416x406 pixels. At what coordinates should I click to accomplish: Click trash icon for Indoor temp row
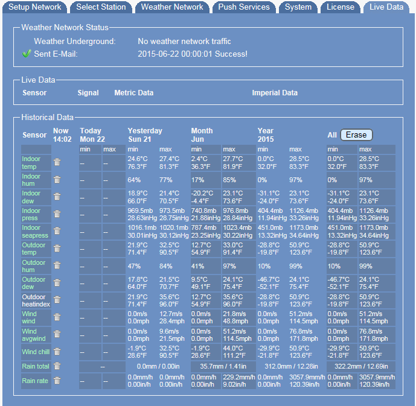[x=57, y=162]
